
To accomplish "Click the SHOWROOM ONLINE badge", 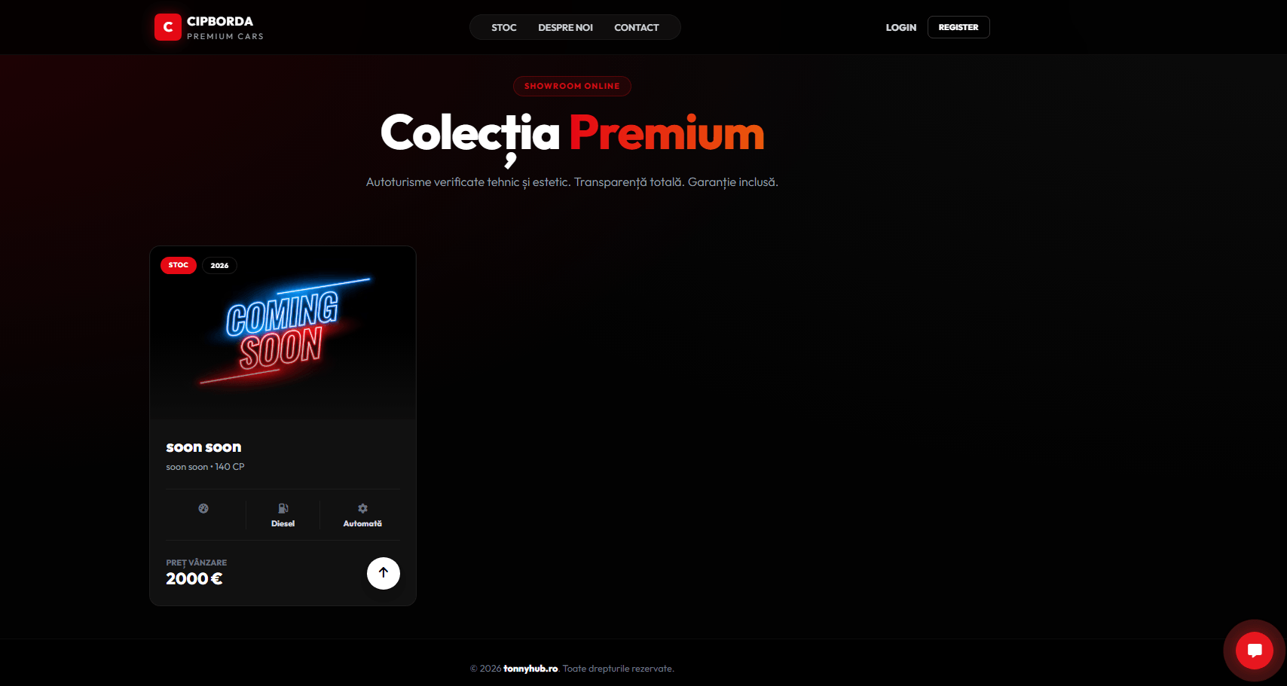I will (572, 86).
